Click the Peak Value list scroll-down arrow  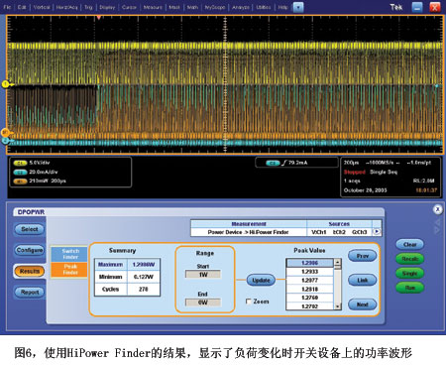(x=337, y=306)
